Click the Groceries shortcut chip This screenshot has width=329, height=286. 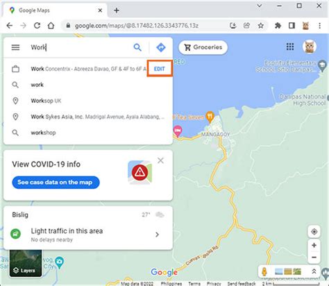point(203,47)
